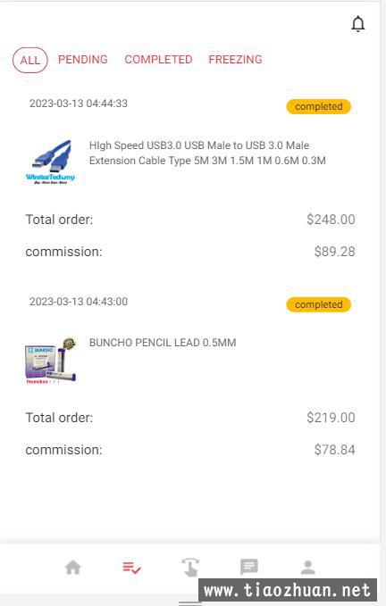Open the BUNCHO PENCIL LEAD 0.5MM title
The height and width of the screenshot is (606, 386).
click(x=163, y=343)
